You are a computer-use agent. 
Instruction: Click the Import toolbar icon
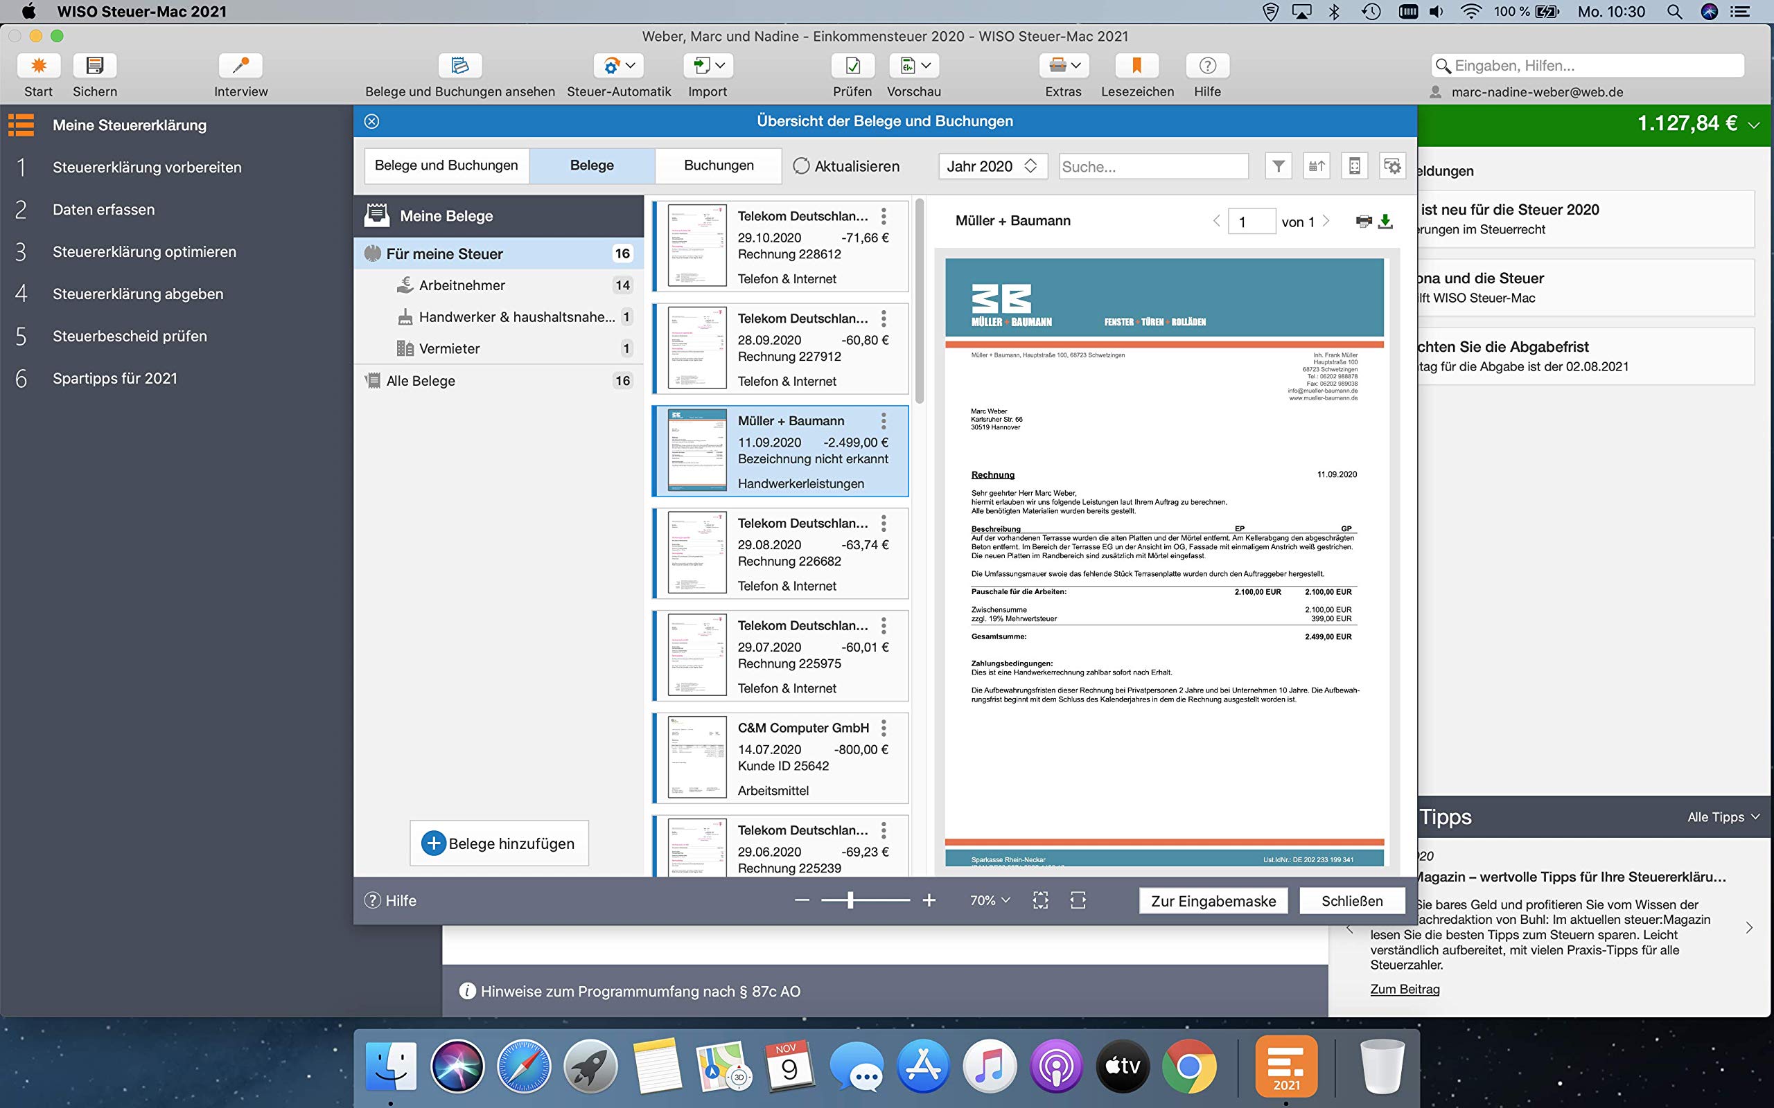(701, 65)
